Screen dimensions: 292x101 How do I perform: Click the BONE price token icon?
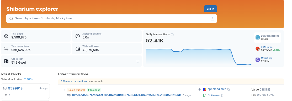[258, 49]
